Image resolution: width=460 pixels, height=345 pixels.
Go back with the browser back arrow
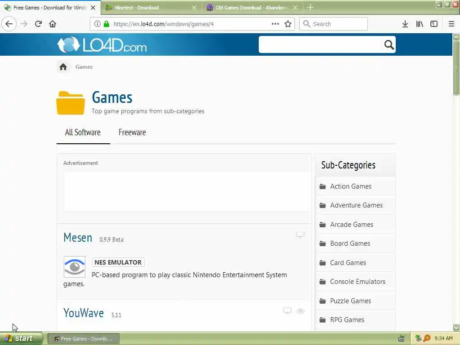coord(9,24)
